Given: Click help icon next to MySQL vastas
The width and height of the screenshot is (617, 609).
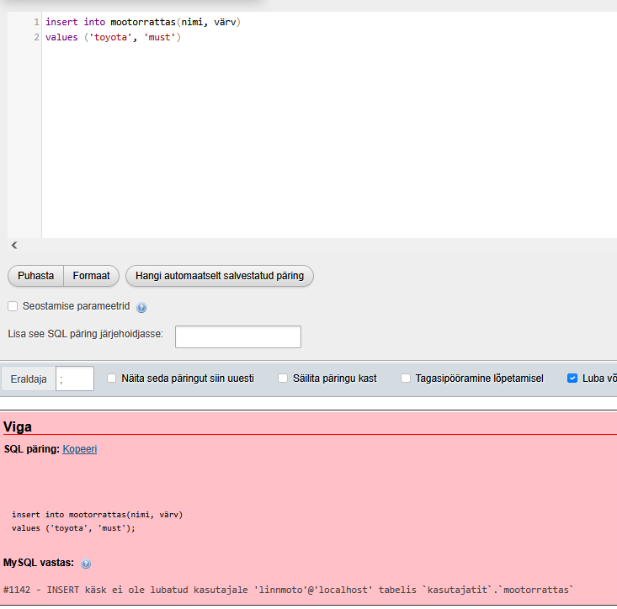Looking at the screenshot, I should click(x=86, y=563).
